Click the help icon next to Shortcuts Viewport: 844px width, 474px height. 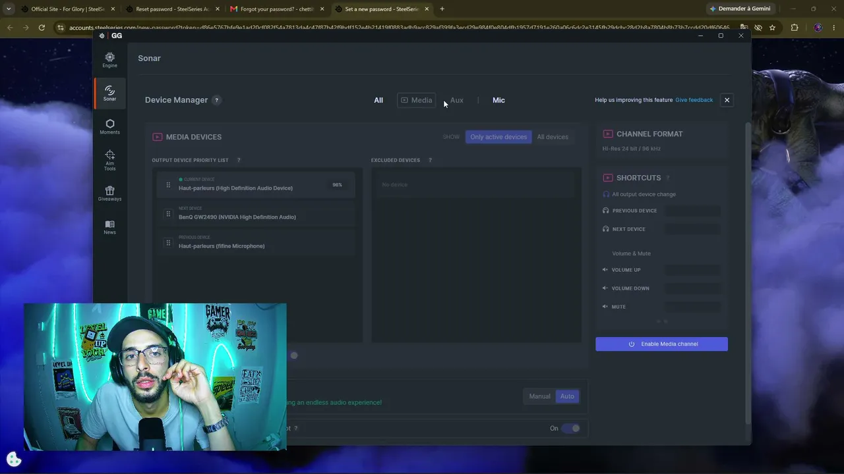667,178
